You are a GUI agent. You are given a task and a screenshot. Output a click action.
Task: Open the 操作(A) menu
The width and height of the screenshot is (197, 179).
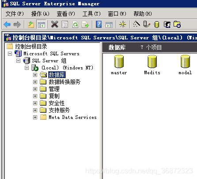pos(40,14)
